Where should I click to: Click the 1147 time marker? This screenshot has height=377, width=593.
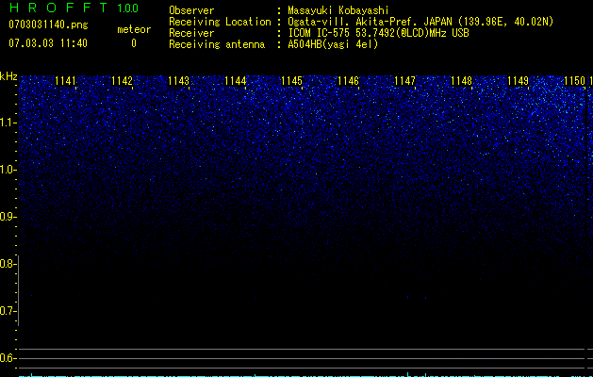404,81
